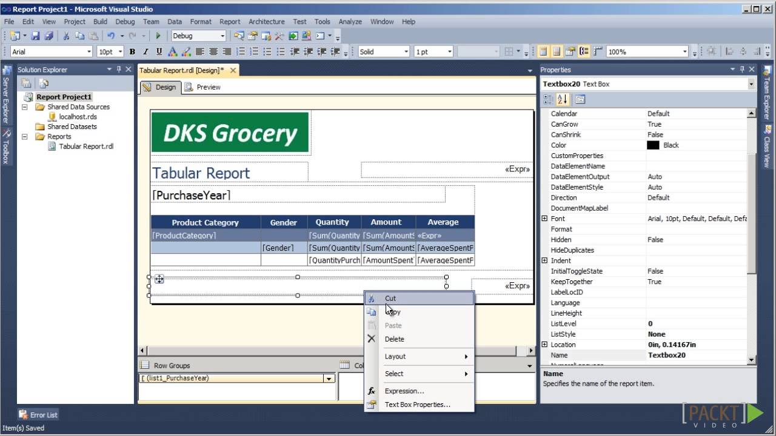
Task: Choose Expression... from the context menu
Action: 419,391
